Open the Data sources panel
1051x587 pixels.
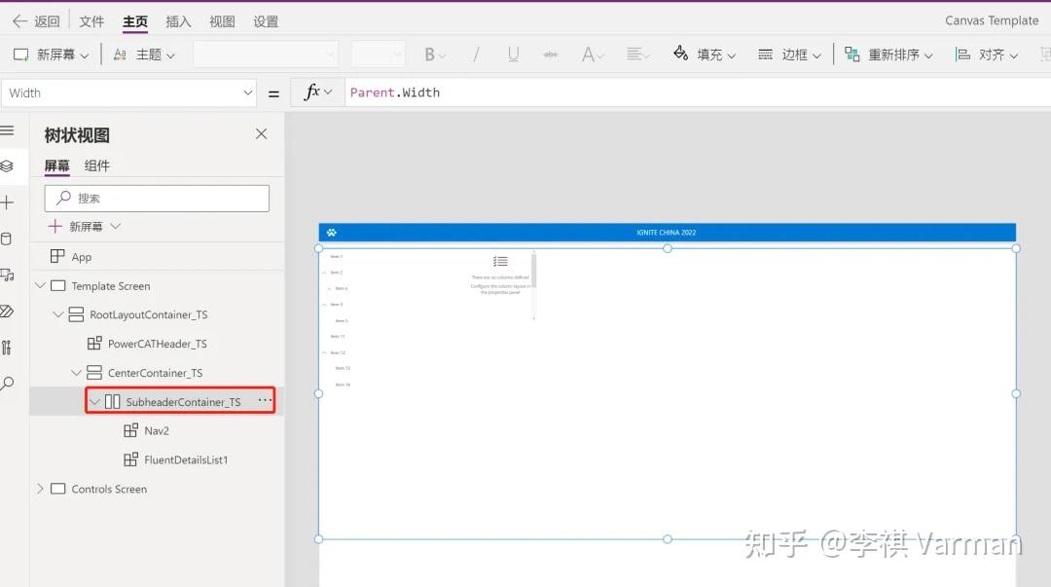[8, 238]
